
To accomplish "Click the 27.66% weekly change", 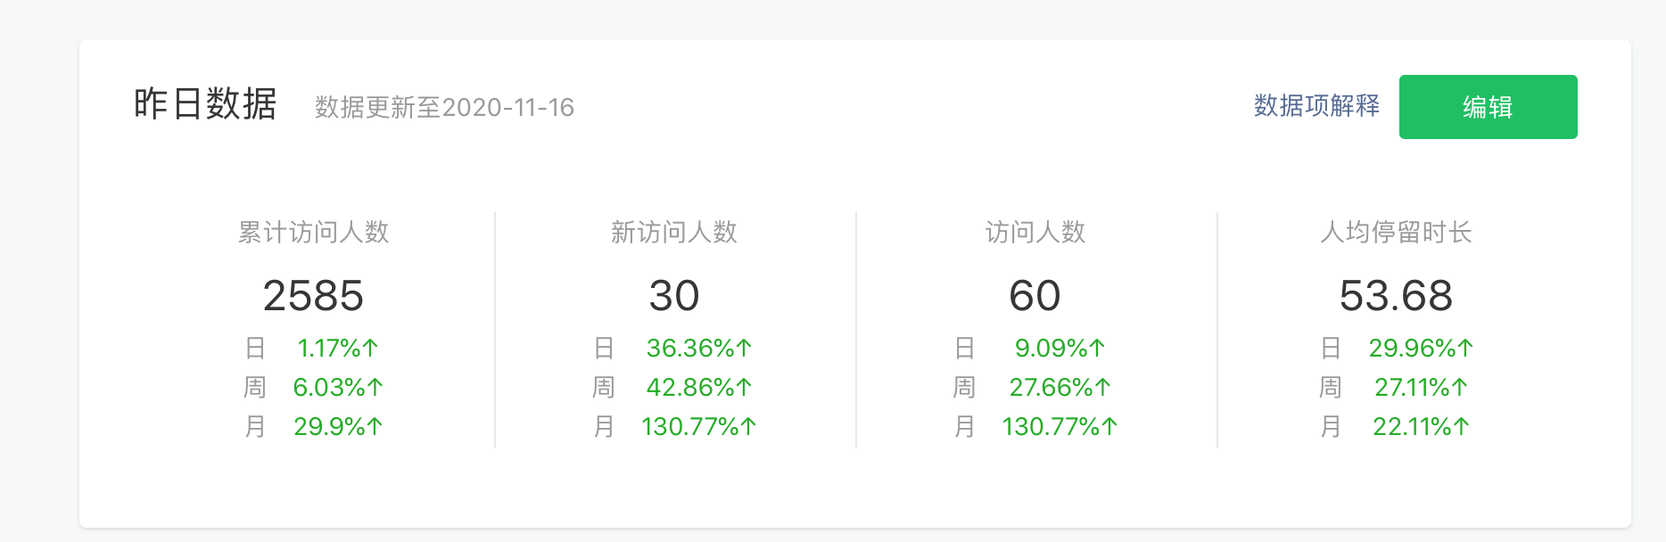I will 1060,388.
